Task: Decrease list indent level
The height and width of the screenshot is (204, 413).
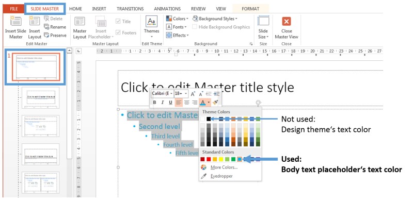Action: (x=209, y=94)
